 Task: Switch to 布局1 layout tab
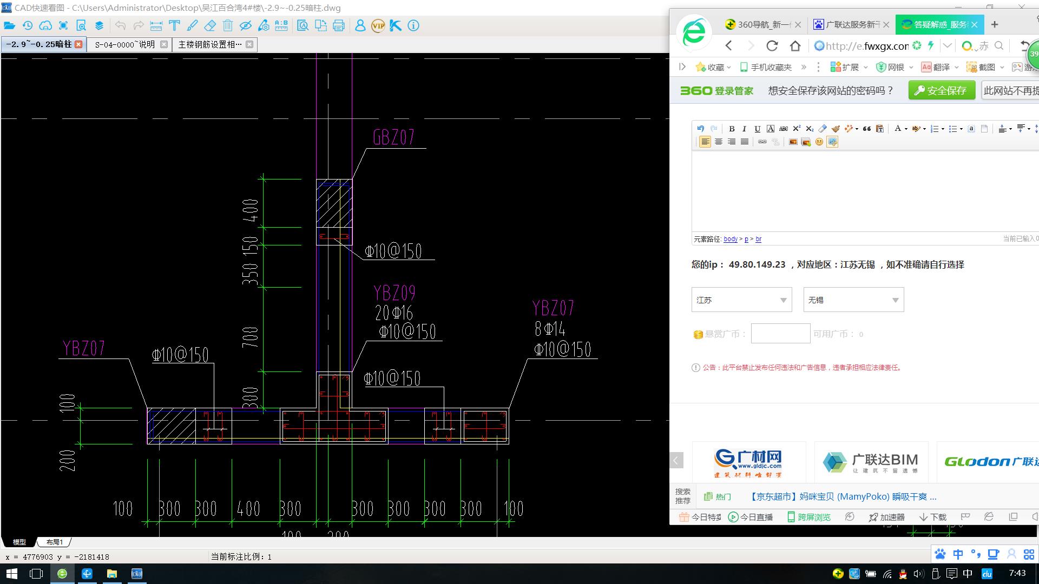[x=54, y=542]
